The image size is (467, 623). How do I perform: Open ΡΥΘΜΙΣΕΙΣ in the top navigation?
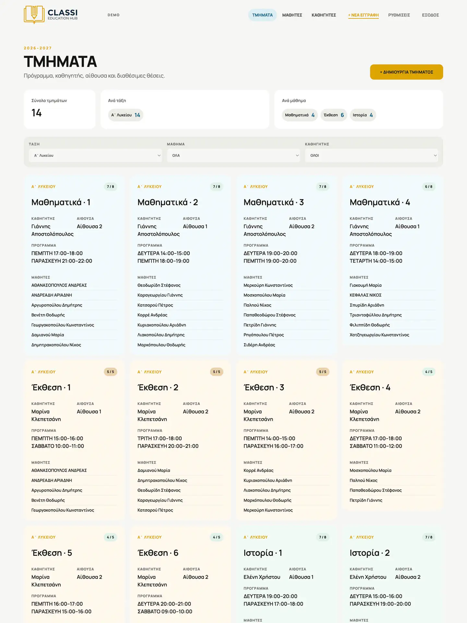[x=399, y=15]
